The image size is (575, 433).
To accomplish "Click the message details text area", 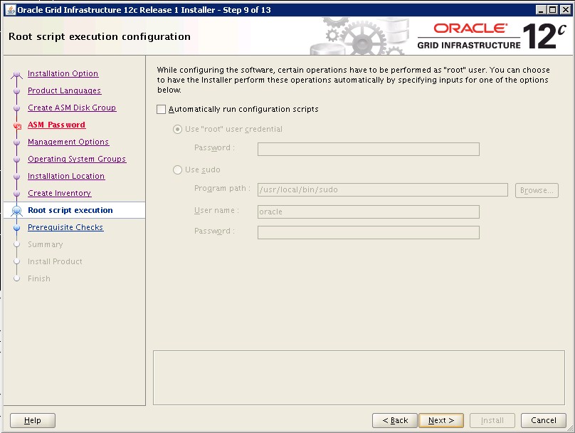I will 359,377.
